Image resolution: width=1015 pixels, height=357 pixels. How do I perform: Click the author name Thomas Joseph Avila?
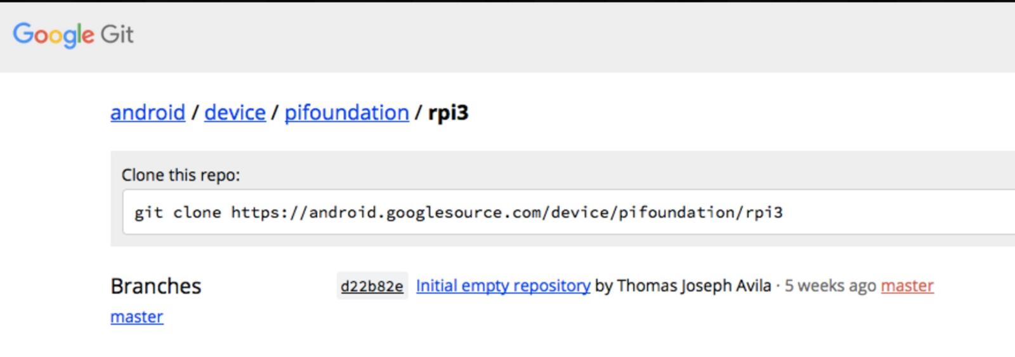click(x=694, y=286)
